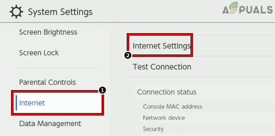275x136 pixels.
Task: Run Test Connection
Action: tap(162, 67)
